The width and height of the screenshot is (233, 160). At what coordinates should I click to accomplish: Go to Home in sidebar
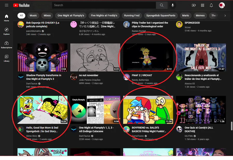click(x=6, y=18)
